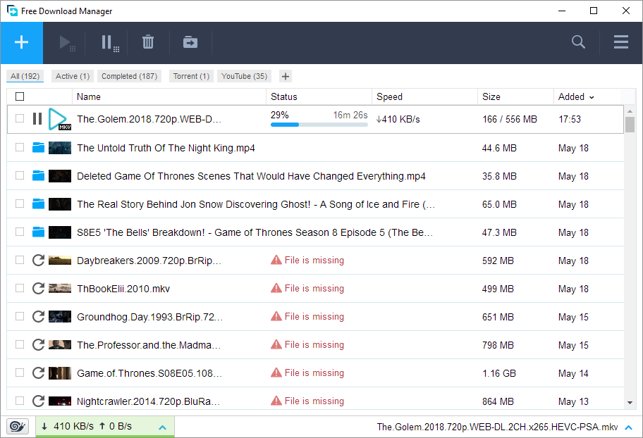Switch to the All (192) tab
The height and width of the screenshot is (438, 643).
coord(25,76)
